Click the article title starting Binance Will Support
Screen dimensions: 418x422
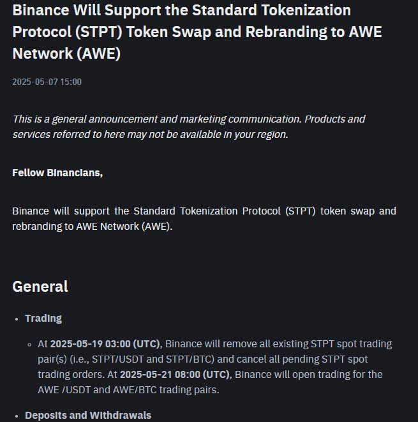coord(197,32)
